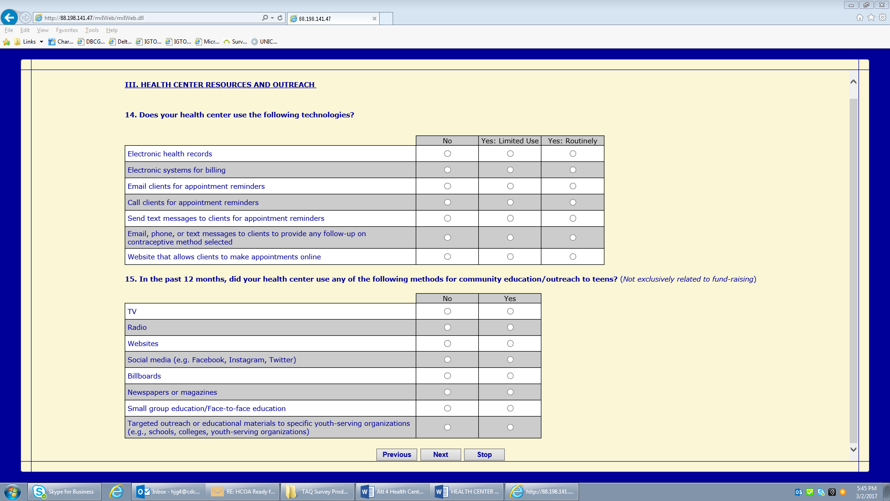
Task: Open address bar search dropdown arrow
Action: click(272, 18)
